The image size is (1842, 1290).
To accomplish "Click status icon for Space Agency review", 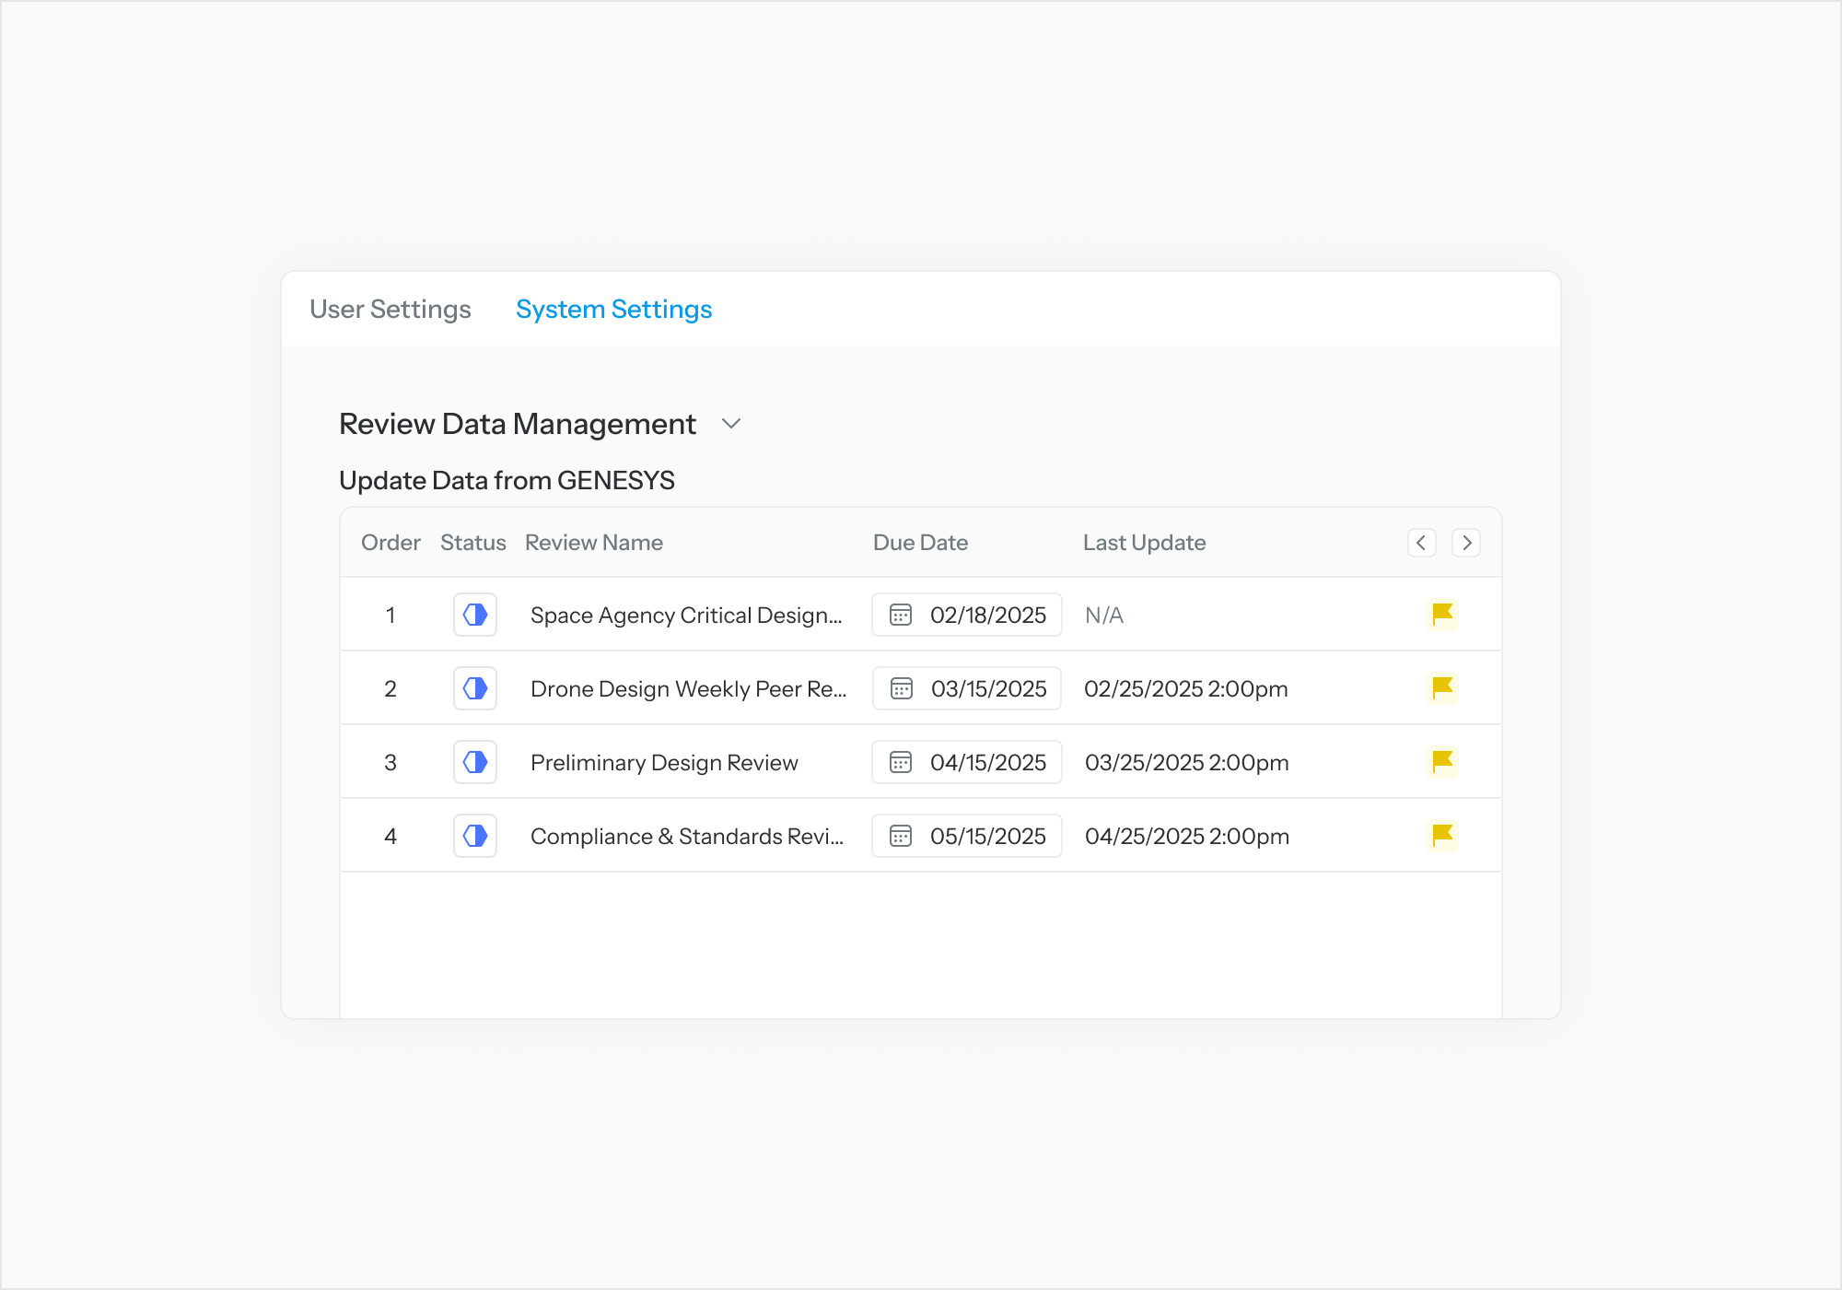I will click(475, 615).
